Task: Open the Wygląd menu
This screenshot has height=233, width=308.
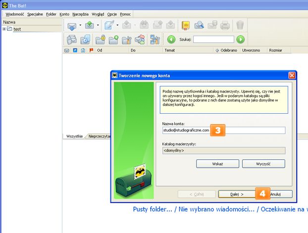Action: point(98,14)
